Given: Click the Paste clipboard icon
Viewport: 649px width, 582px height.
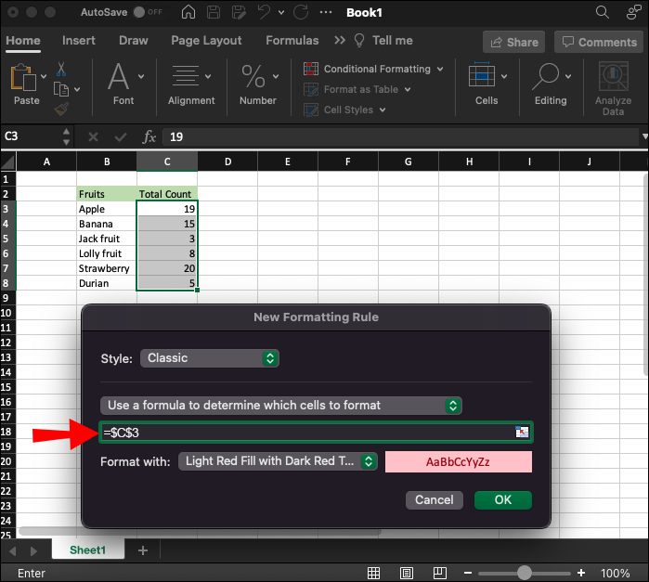Looking at the screenshot, I should 25,79.
